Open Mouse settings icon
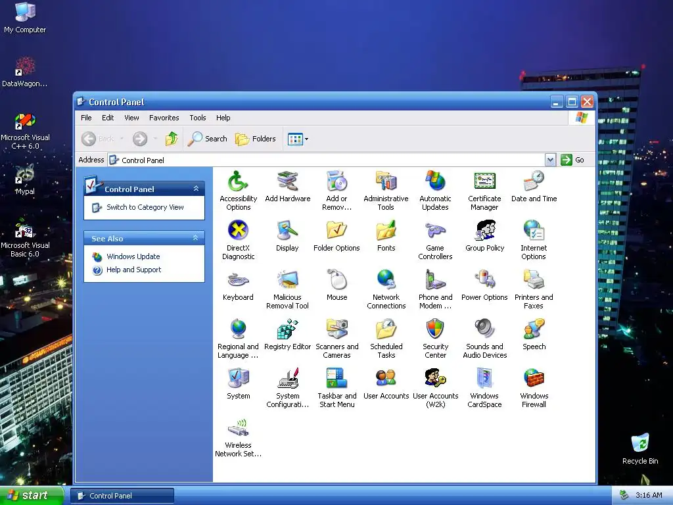The width and height of the screenshot is (673, 505). (337, 285)
